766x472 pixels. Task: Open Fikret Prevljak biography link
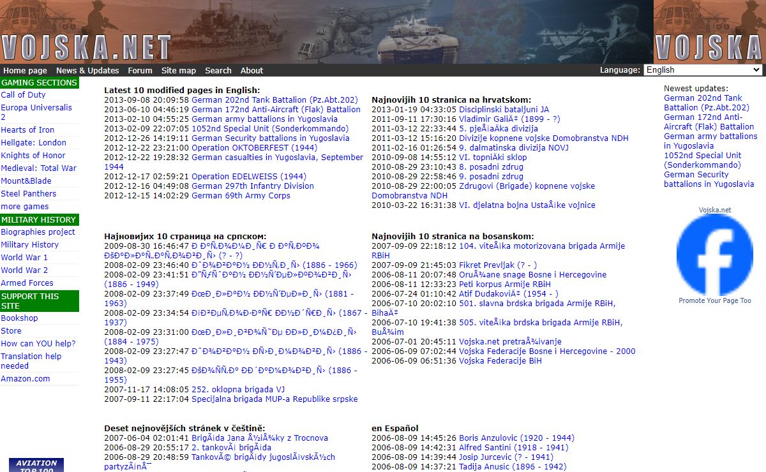498,265
